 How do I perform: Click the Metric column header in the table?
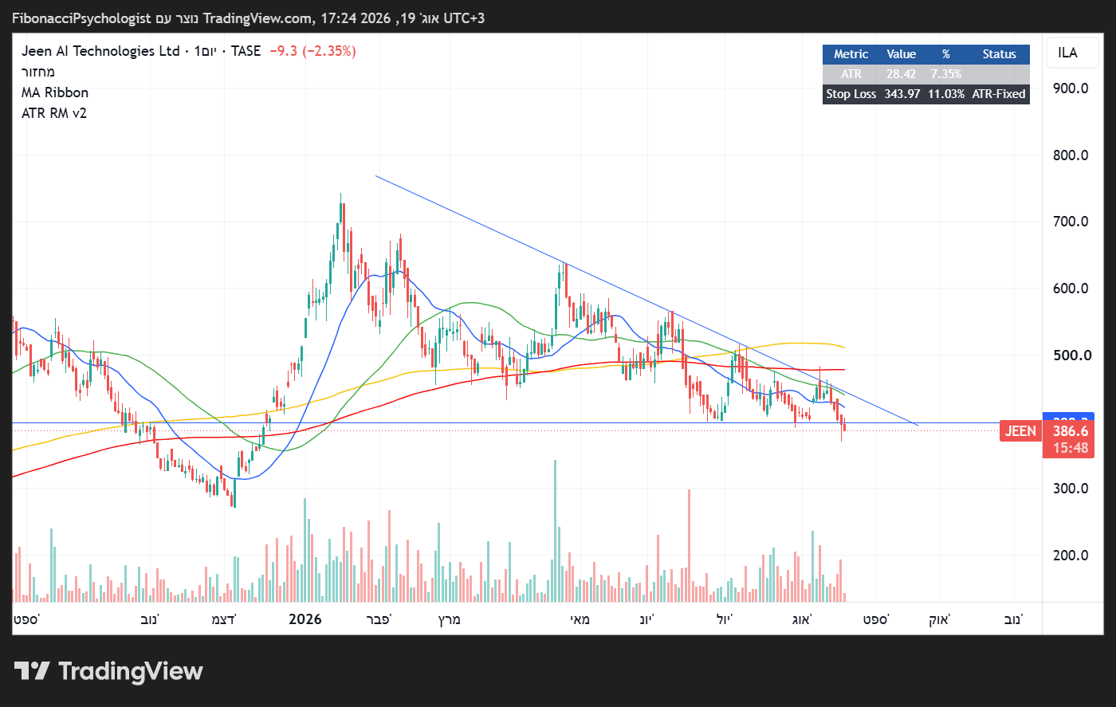tap(851, 54)
